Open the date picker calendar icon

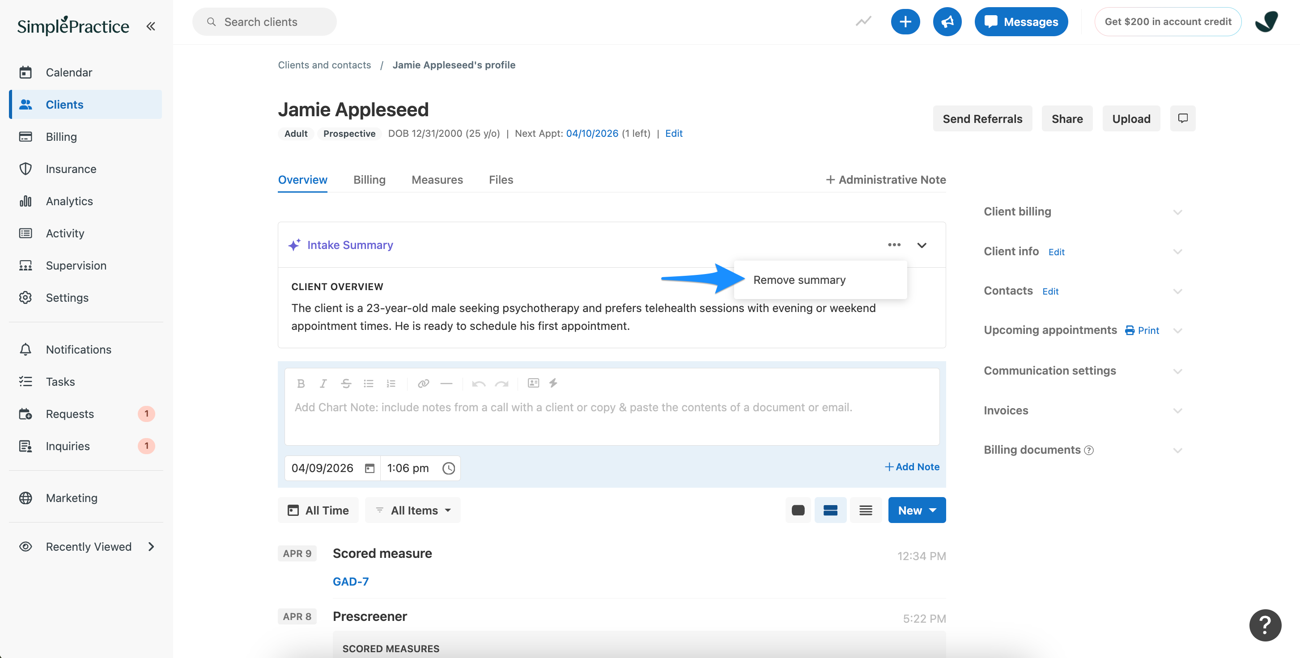coord(370,468)
